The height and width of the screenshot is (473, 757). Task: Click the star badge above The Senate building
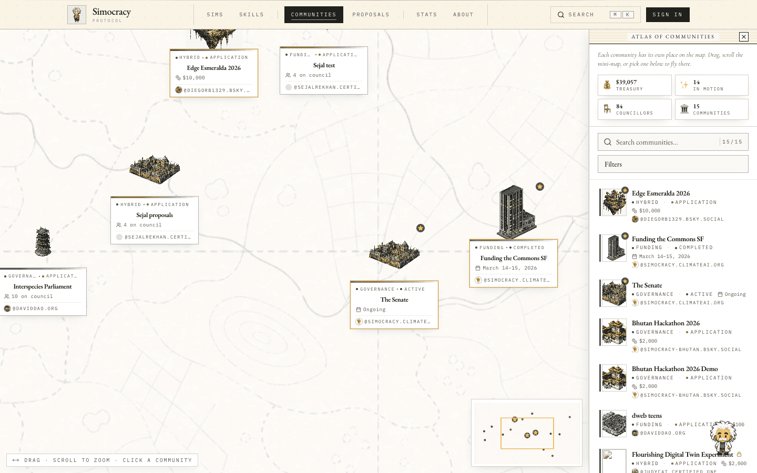coord(421,228)
